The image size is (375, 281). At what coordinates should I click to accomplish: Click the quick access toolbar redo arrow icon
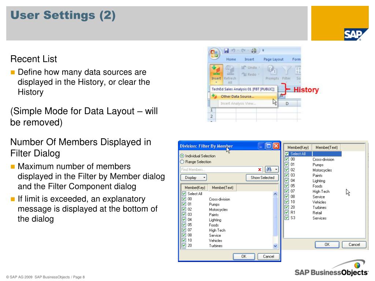243,50
